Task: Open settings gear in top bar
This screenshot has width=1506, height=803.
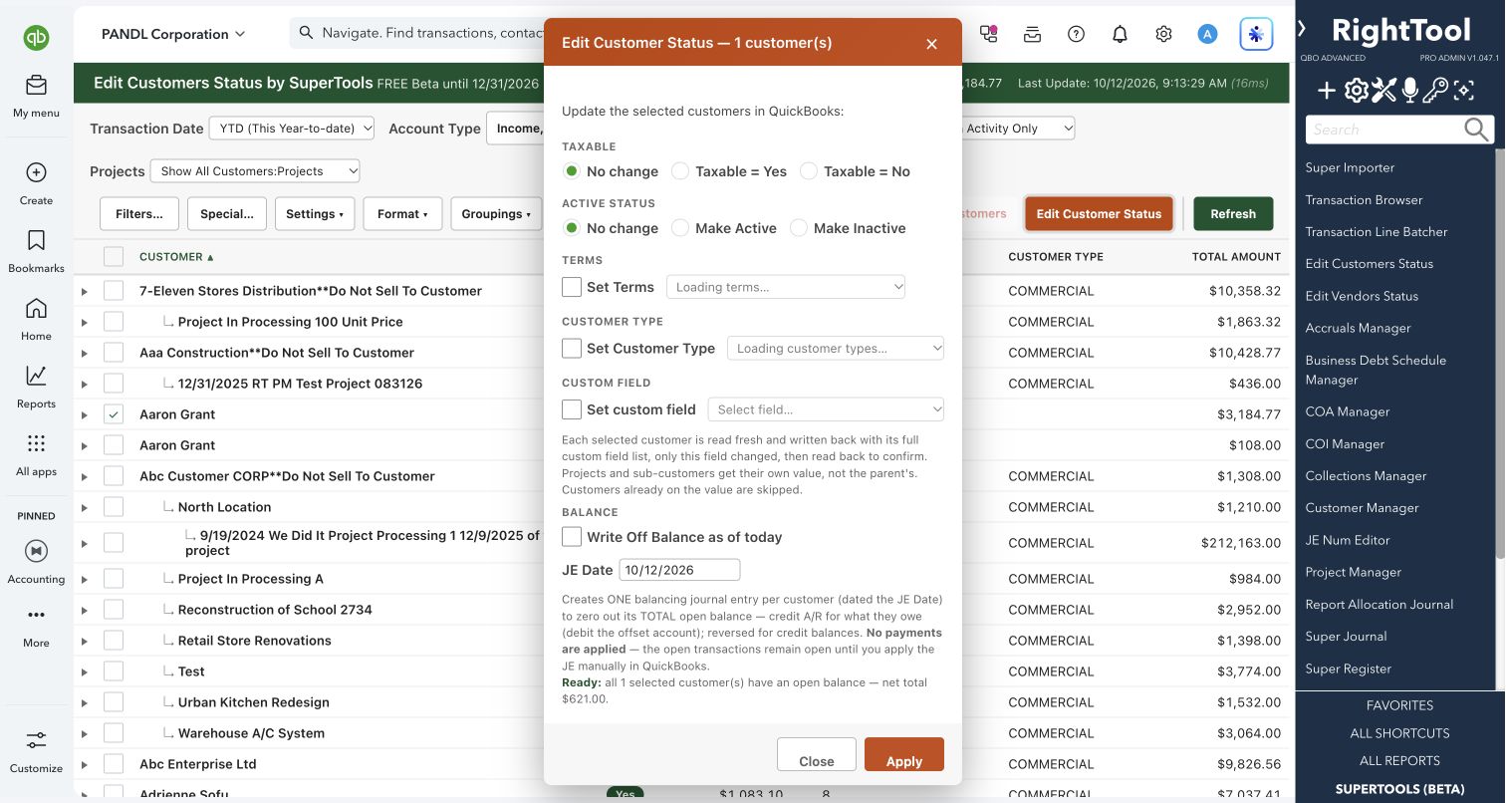Action: point(1163,34)
